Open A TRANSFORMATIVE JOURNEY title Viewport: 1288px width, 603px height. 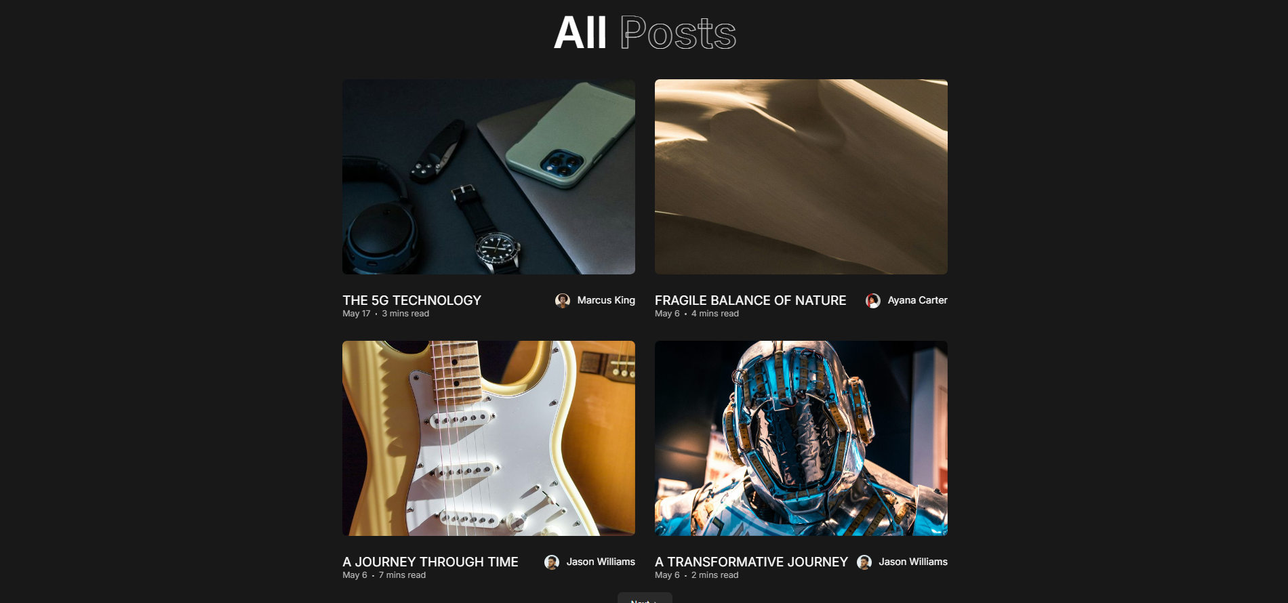click(751, 562)
